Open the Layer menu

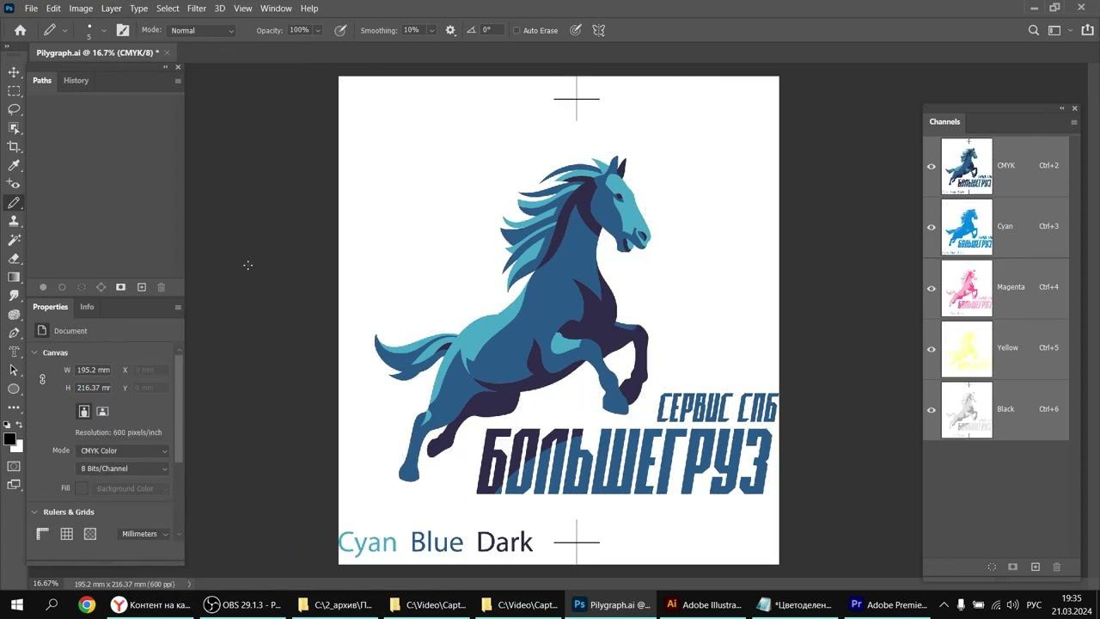(x=112, y=9)
